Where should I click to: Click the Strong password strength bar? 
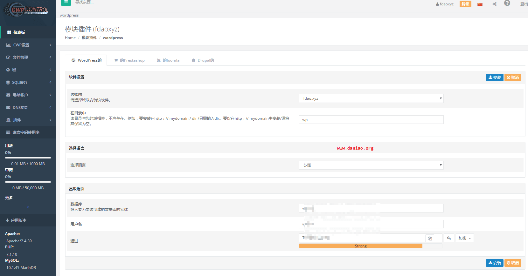361,246
